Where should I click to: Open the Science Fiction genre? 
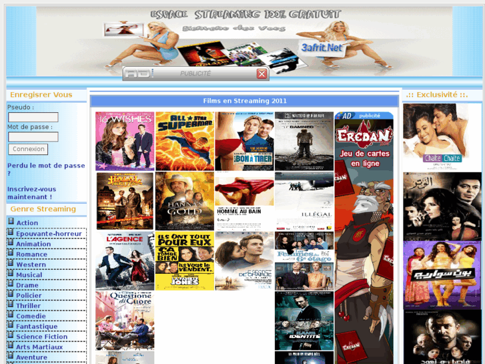coord(42,337)
